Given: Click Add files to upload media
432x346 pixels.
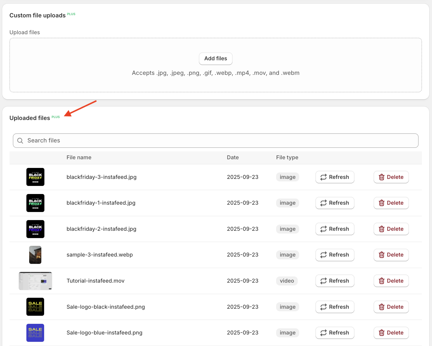Looking at the screenshot, I should point(215,59).
